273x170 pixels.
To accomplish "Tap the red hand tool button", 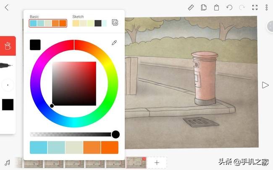I will (8, 46).
